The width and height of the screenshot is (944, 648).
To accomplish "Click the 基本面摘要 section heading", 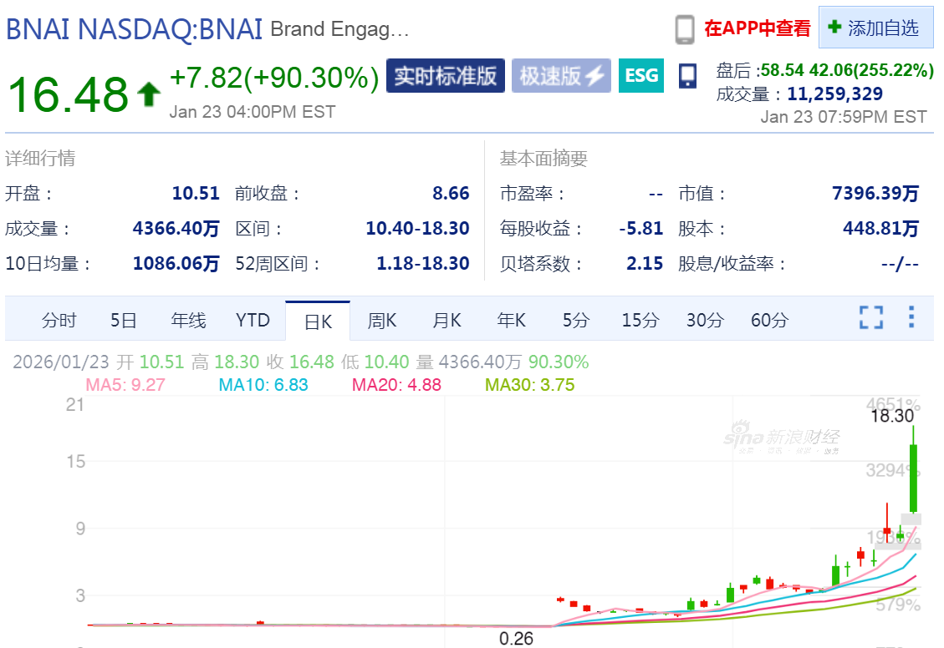I will (543, 158).
